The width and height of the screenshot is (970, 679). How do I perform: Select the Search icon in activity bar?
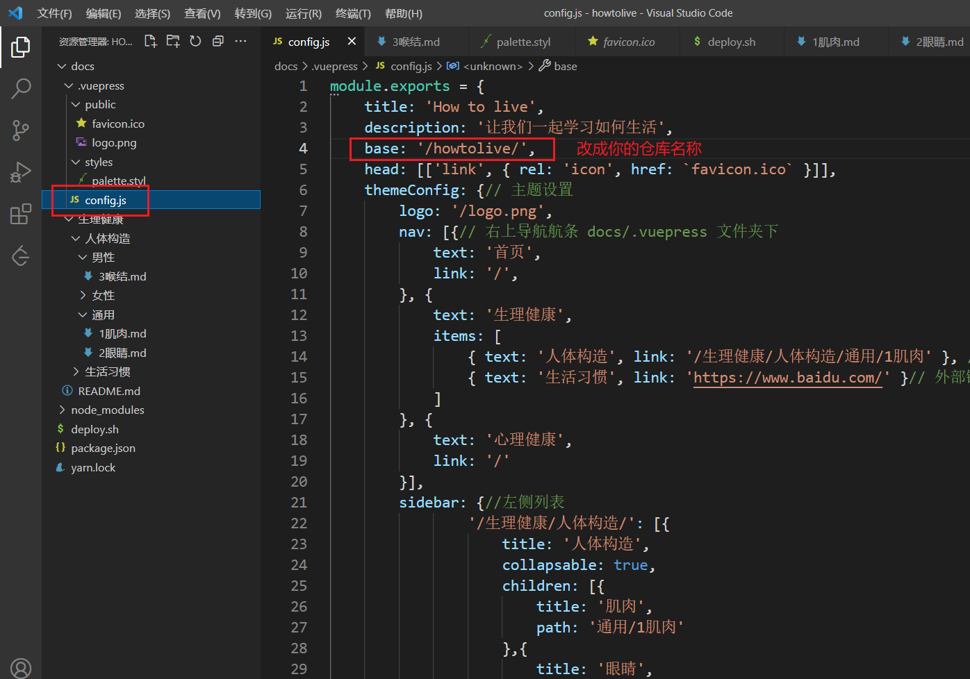click(x=20, y=89)
